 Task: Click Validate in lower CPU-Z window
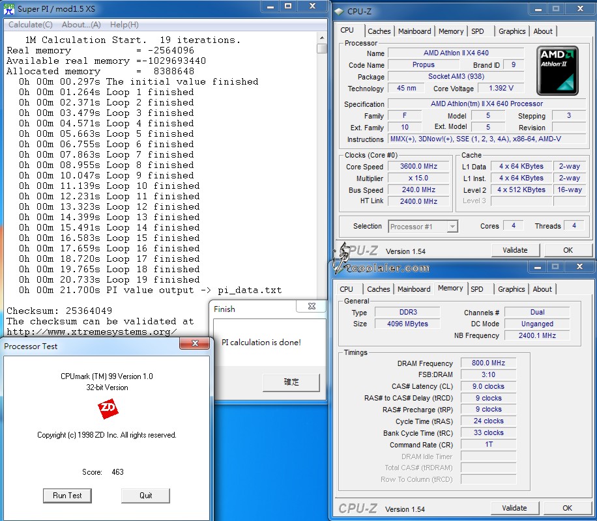514,508
